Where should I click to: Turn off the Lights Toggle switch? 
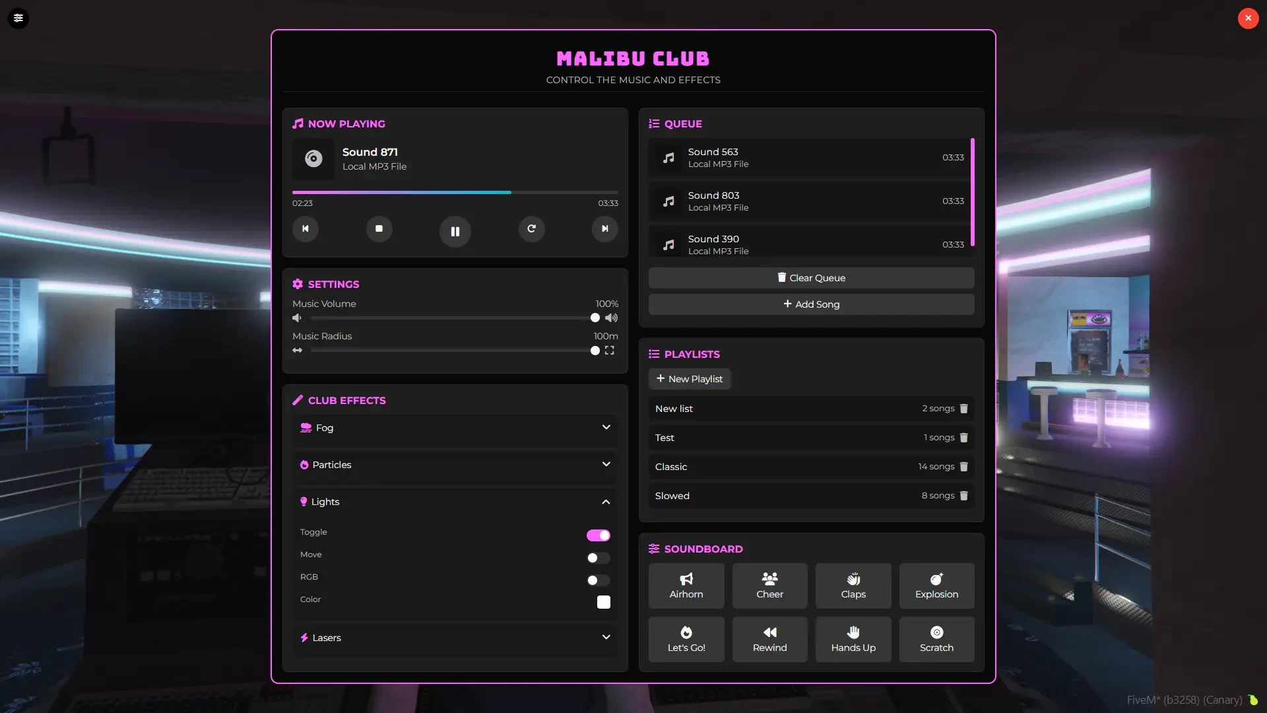click(599, 535)
